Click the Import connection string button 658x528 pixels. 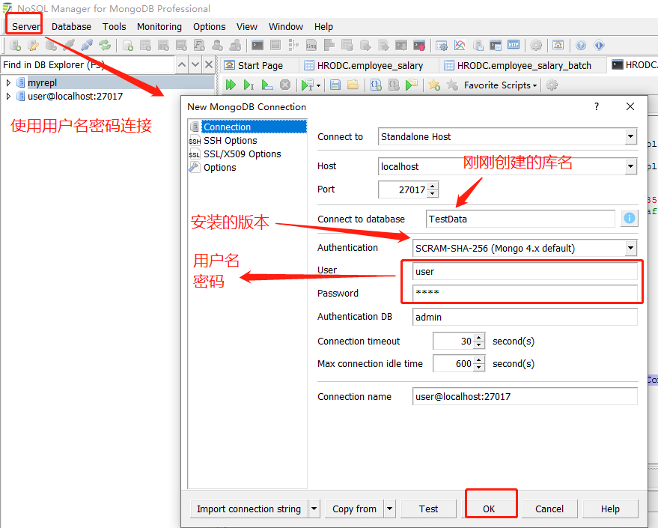[249, 509]
